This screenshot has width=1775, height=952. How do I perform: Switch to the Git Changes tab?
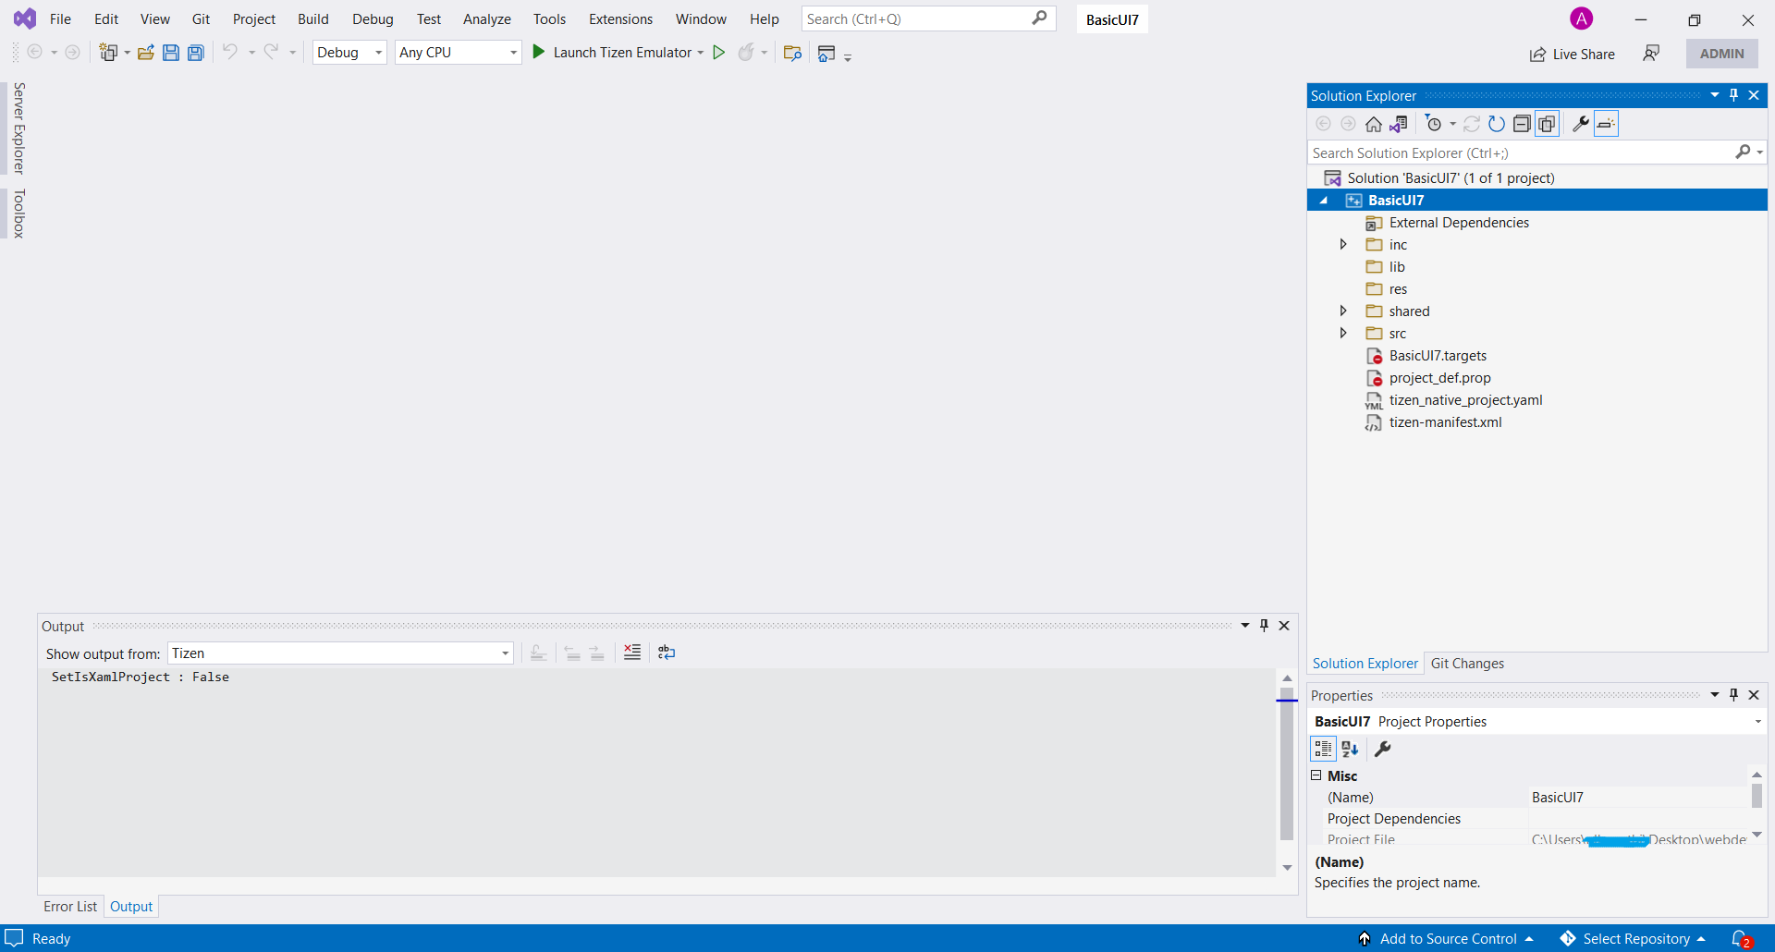click(x=1469, y=663)
